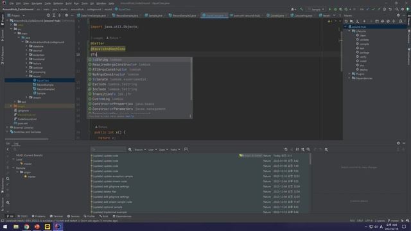
Task: Toggle Skip Tests mode in Maven toolbar
Action: point(388,21)
